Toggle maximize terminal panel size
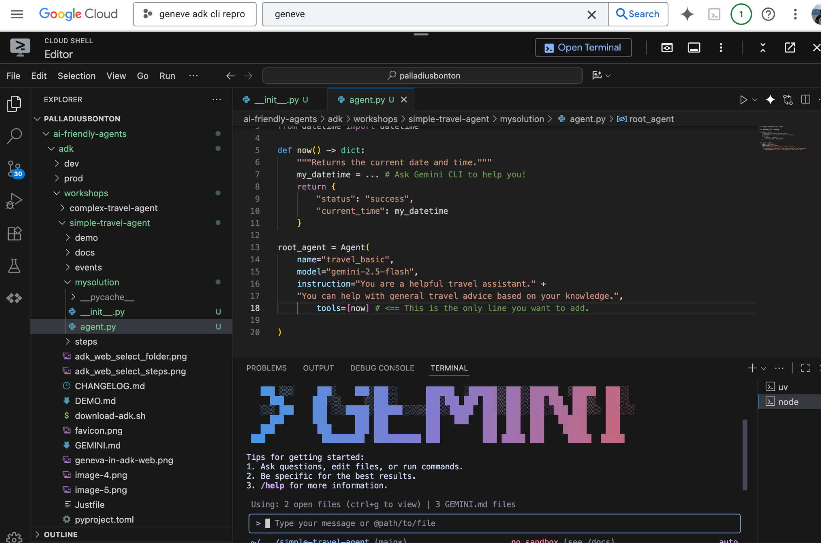This screenshot has width=821, height=543. coord(805,368)
